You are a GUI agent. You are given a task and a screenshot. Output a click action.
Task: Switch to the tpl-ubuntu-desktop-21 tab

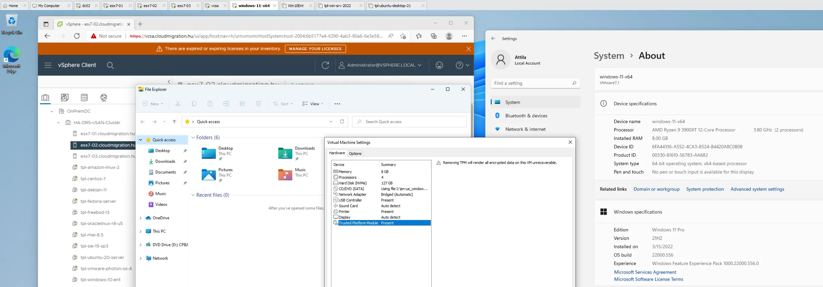(x=396, y=5)
